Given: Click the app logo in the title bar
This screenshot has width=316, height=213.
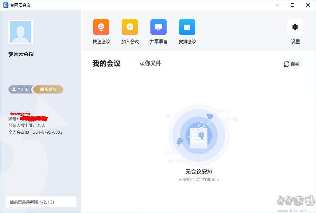Looking at the screenshot, I should (x=5, y=5).
